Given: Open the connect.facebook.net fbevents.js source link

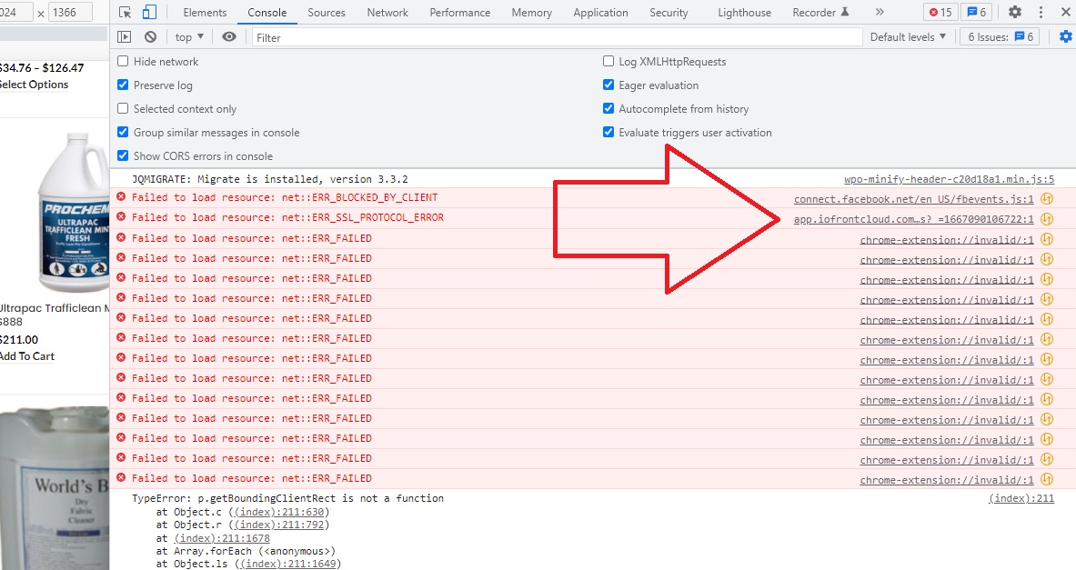Looking at the screenshot, I should [913, 199].
